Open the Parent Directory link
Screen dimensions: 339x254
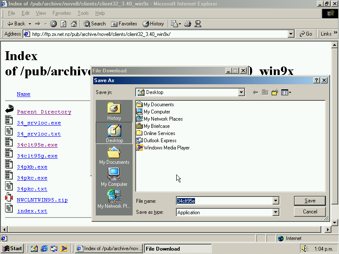44,112
